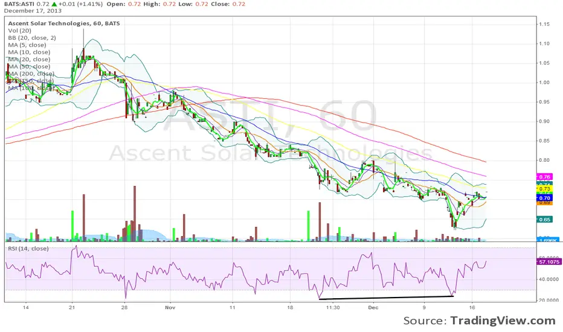Click the 1.15 price axis label

coord(544,24)
